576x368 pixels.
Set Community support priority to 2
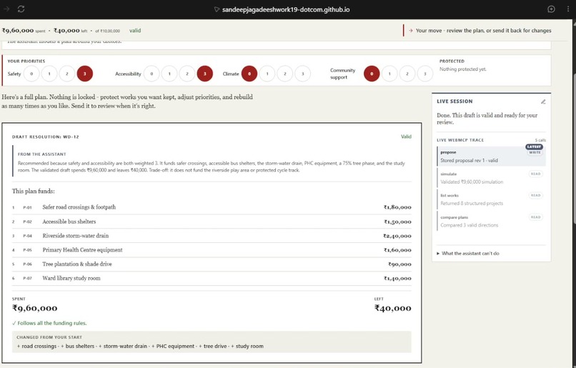click(x=407, y=74)
